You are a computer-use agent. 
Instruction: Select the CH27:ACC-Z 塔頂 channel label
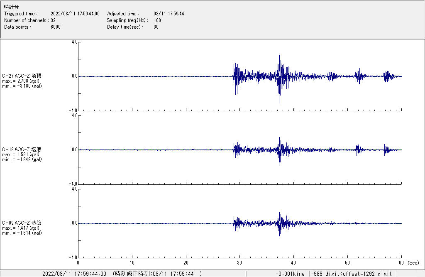tap(22, 76)
